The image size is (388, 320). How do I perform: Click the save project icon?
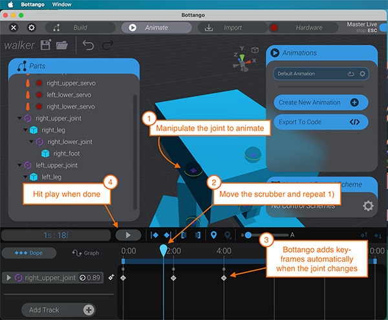tap(46, 45)
